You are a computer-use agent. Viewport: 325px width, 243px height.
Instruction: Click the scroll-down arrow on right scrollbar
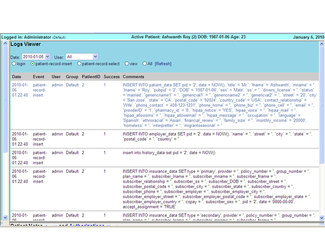click(321, 218)
